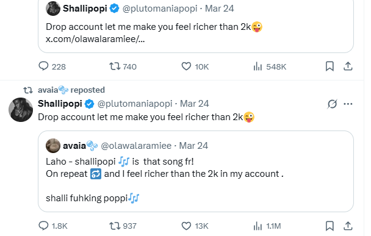Open the x.com/olawalaramiee link

(95, 39)
